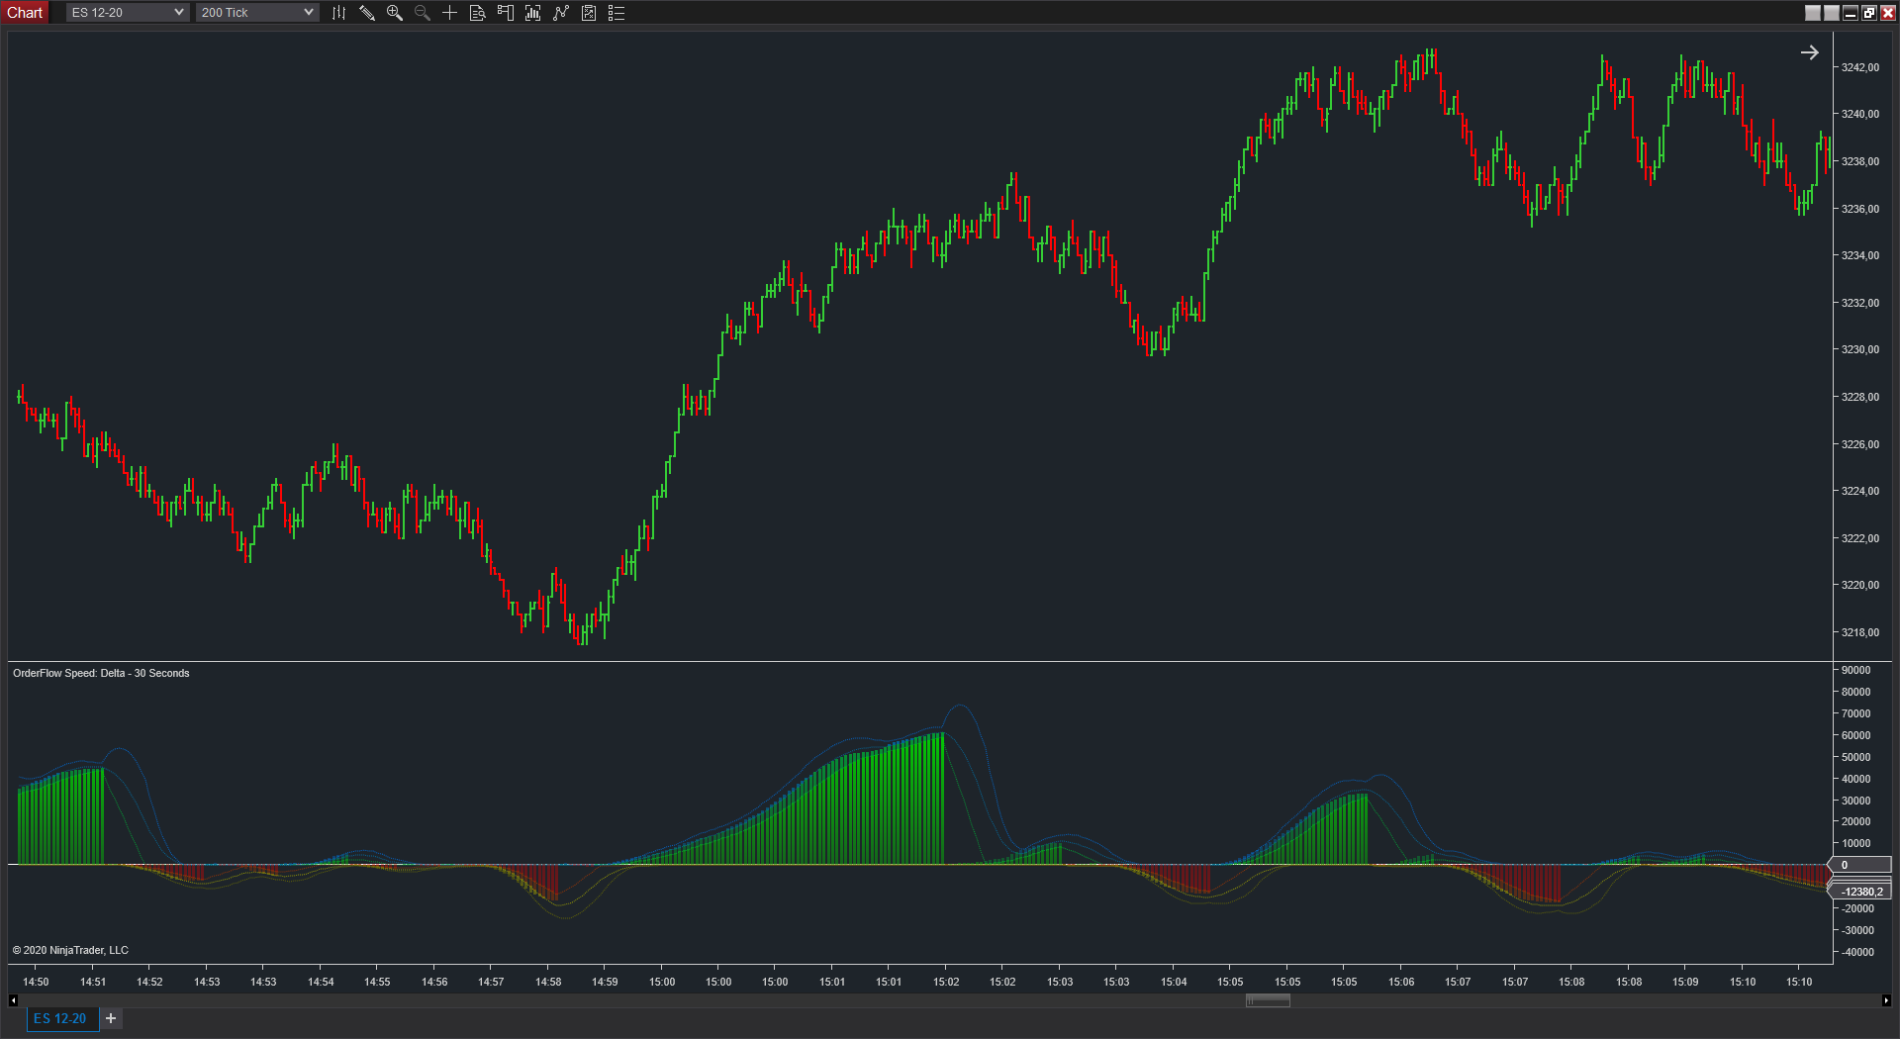Add a new chart tab with plus
Image resolution: width=1900 pixels, height=1039 pixels.
click(111, 1018)
